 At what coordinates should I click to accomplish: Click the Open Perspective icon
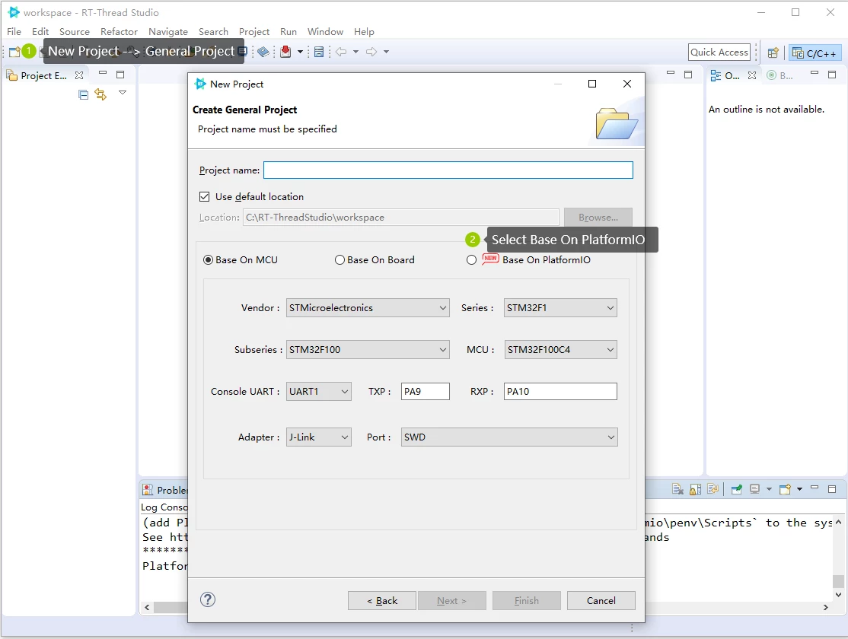(x=773, y=52)
